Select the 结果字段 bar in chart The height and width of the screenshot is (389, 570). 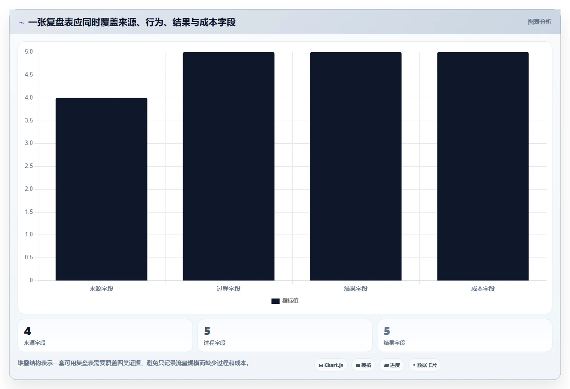[356, 166]
